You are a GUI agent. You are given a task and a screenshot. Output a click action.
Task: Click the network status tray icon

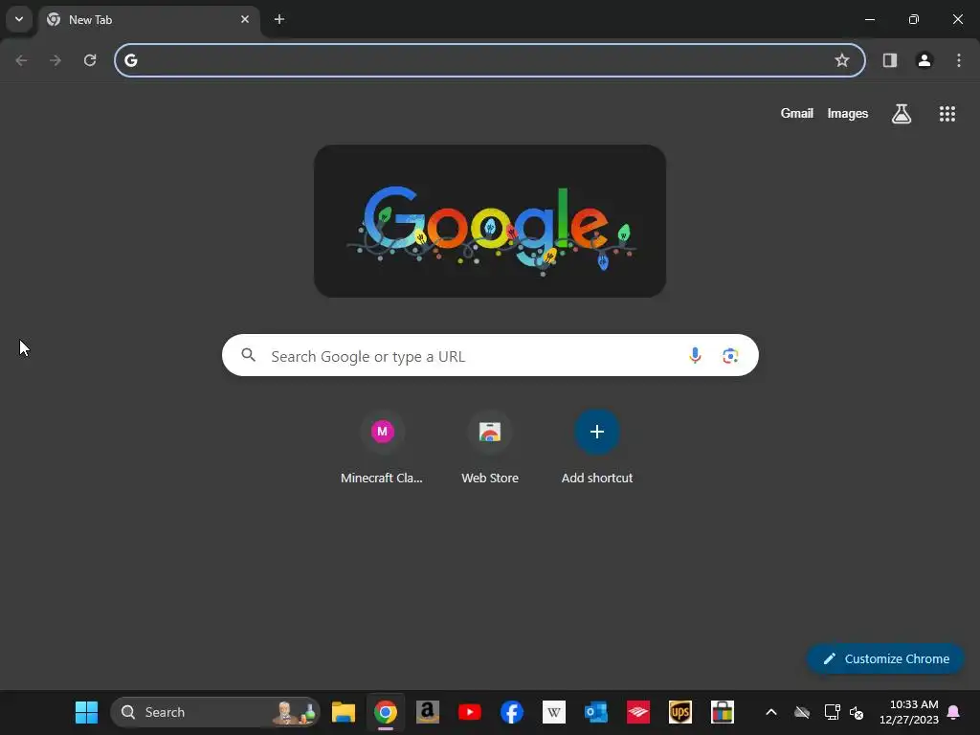(x=832, y=712)
